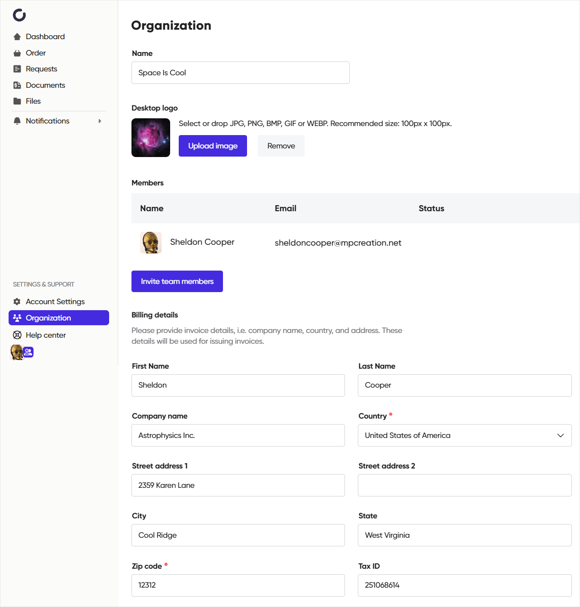Click the Requests list icon
Viewport: 580px width, 607px height.
[17, 69]
